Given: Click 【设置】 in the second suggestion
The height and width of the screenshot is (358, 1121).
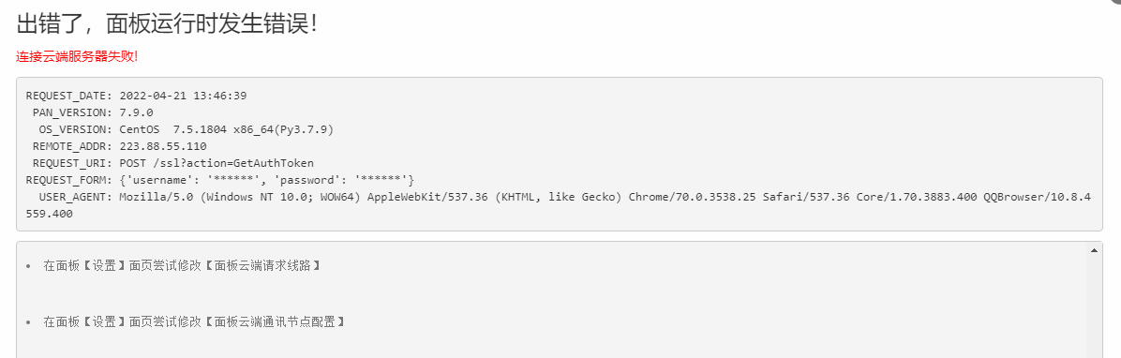Looking at the screenshot, I should pos(102,322).
